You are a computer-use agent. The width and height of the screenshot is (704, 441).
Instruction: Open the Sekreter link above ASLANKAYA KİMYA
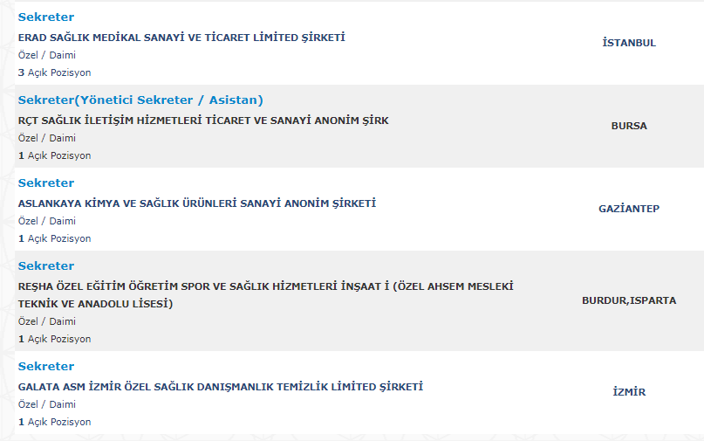[46, 183]
